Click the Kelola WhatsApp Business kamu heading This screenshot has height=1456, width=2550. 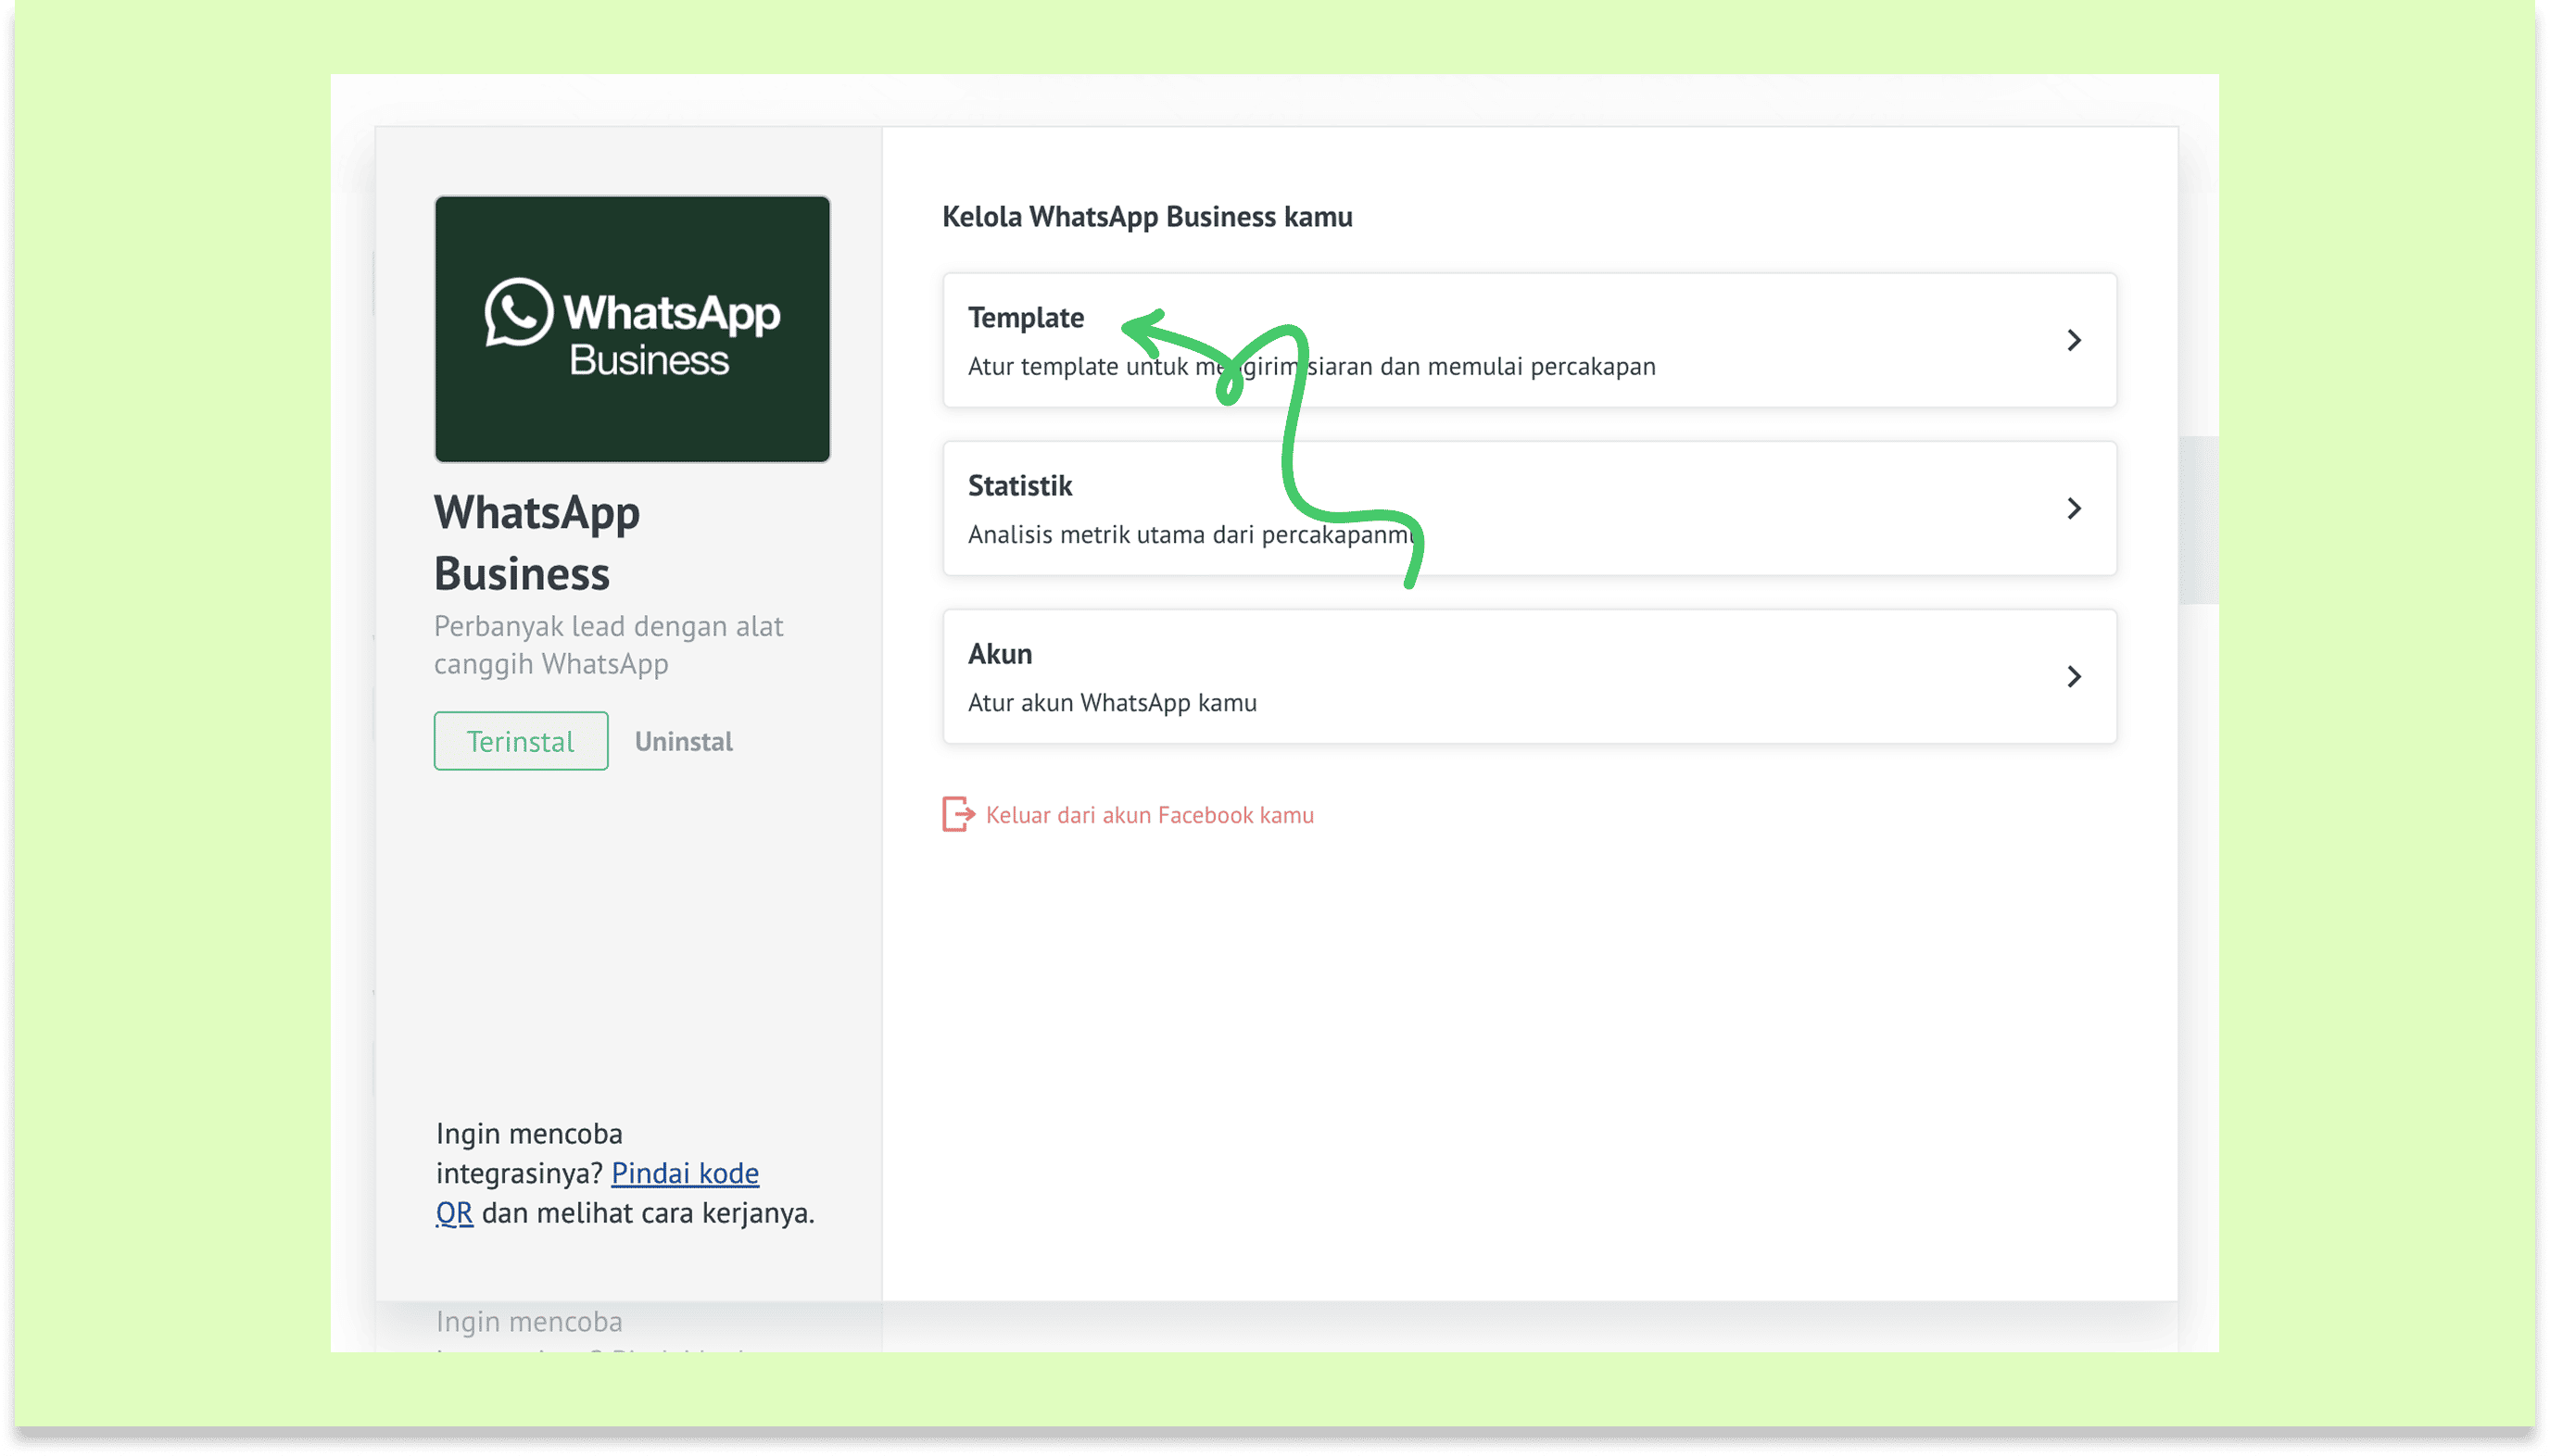click(1146, 217)
